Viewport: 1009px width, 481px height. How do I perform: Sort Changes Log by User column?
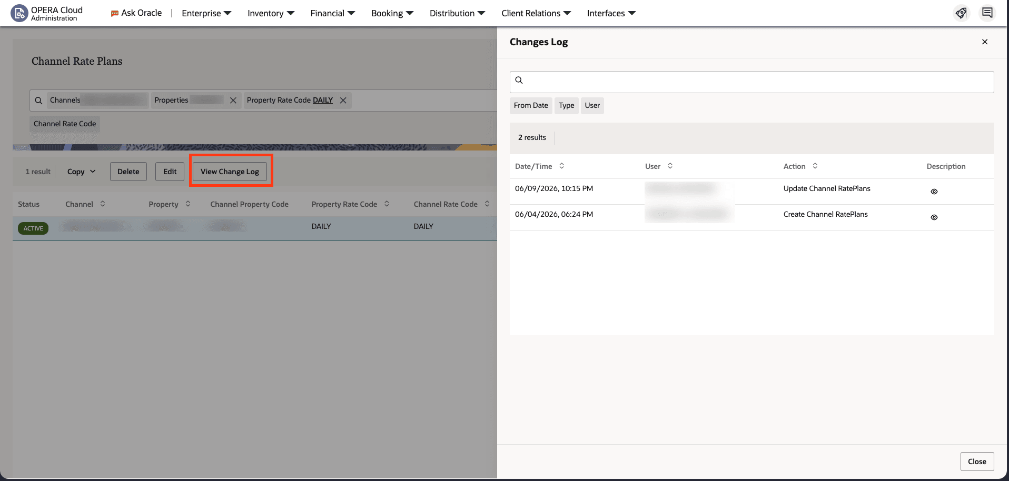670,166
